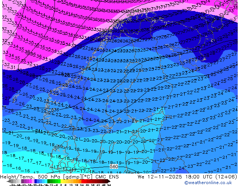Click the '24' label under the color scale
The image size is (240, 186).
[82, 185]
